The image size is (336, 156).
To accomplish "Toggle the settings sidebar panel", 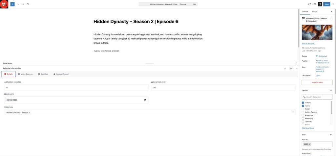I will pyautogui.click(x=320, y=4).
